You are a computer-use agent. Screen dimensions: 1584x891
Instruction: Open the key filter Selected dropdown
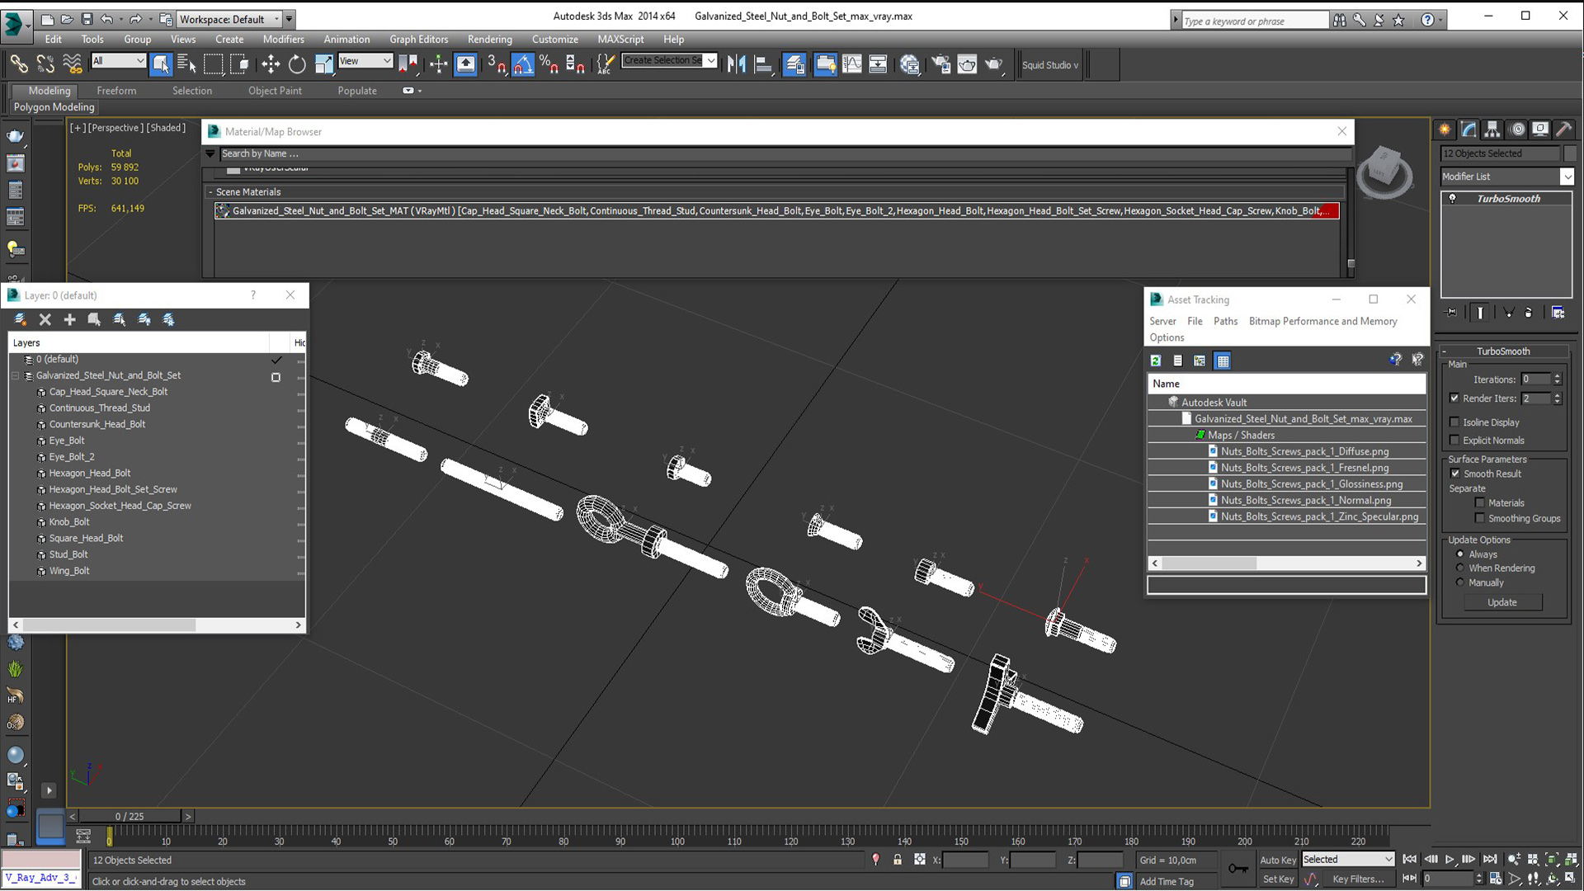pyautogui.click(x=1348, y=860)
